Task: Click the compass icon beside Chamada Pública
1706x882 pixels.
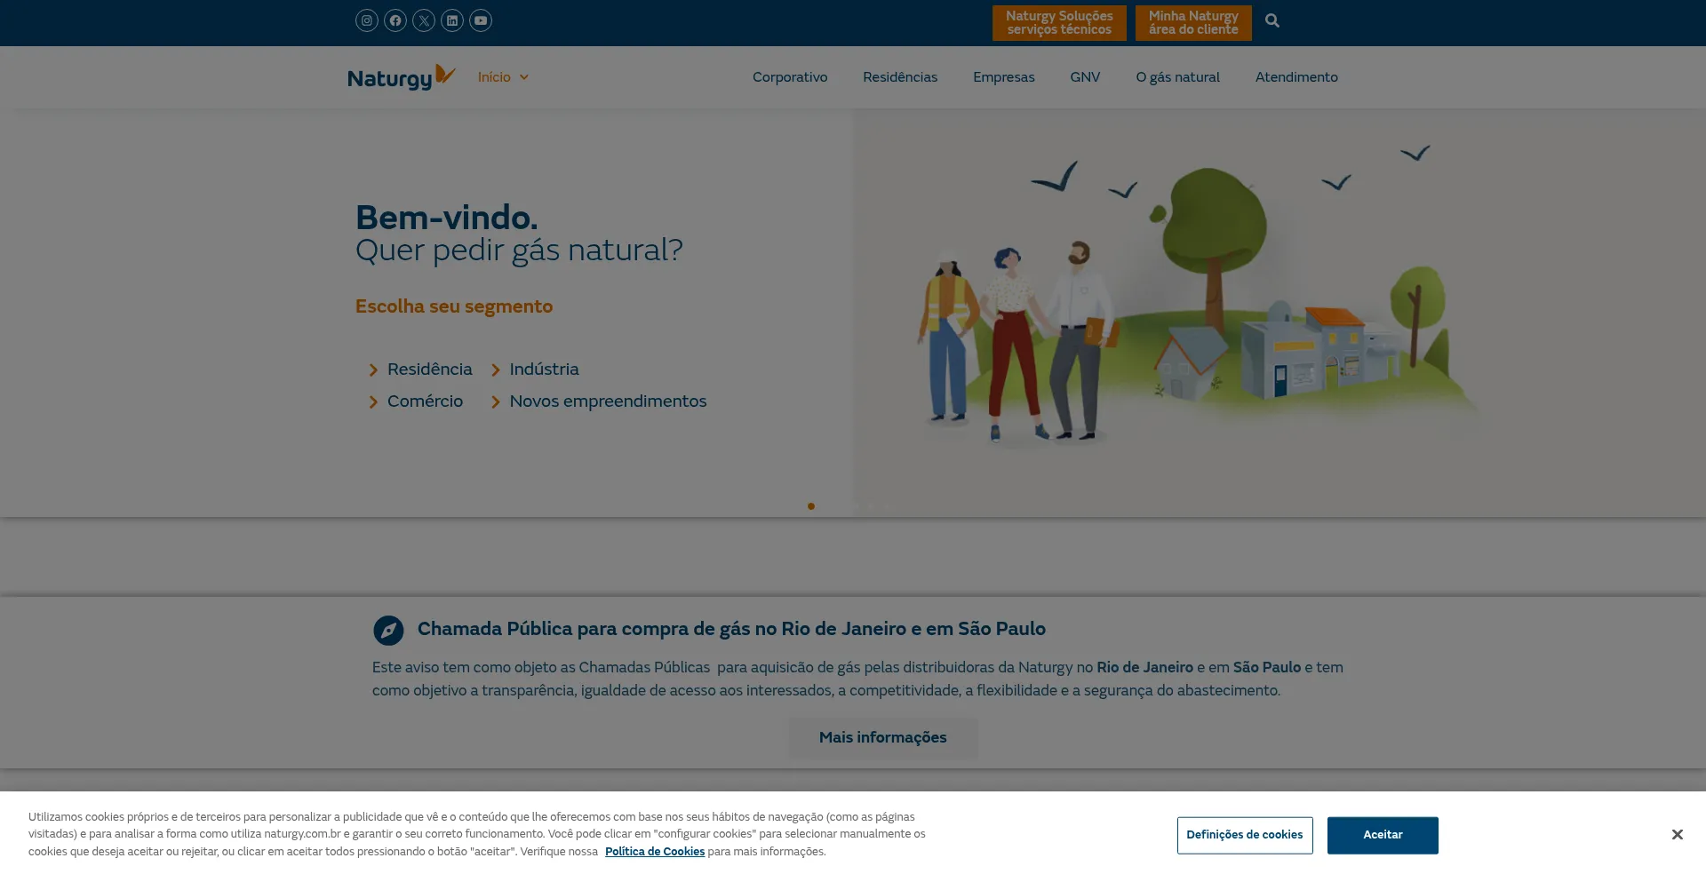Action: pyautogui.click(x=388, y=631)
